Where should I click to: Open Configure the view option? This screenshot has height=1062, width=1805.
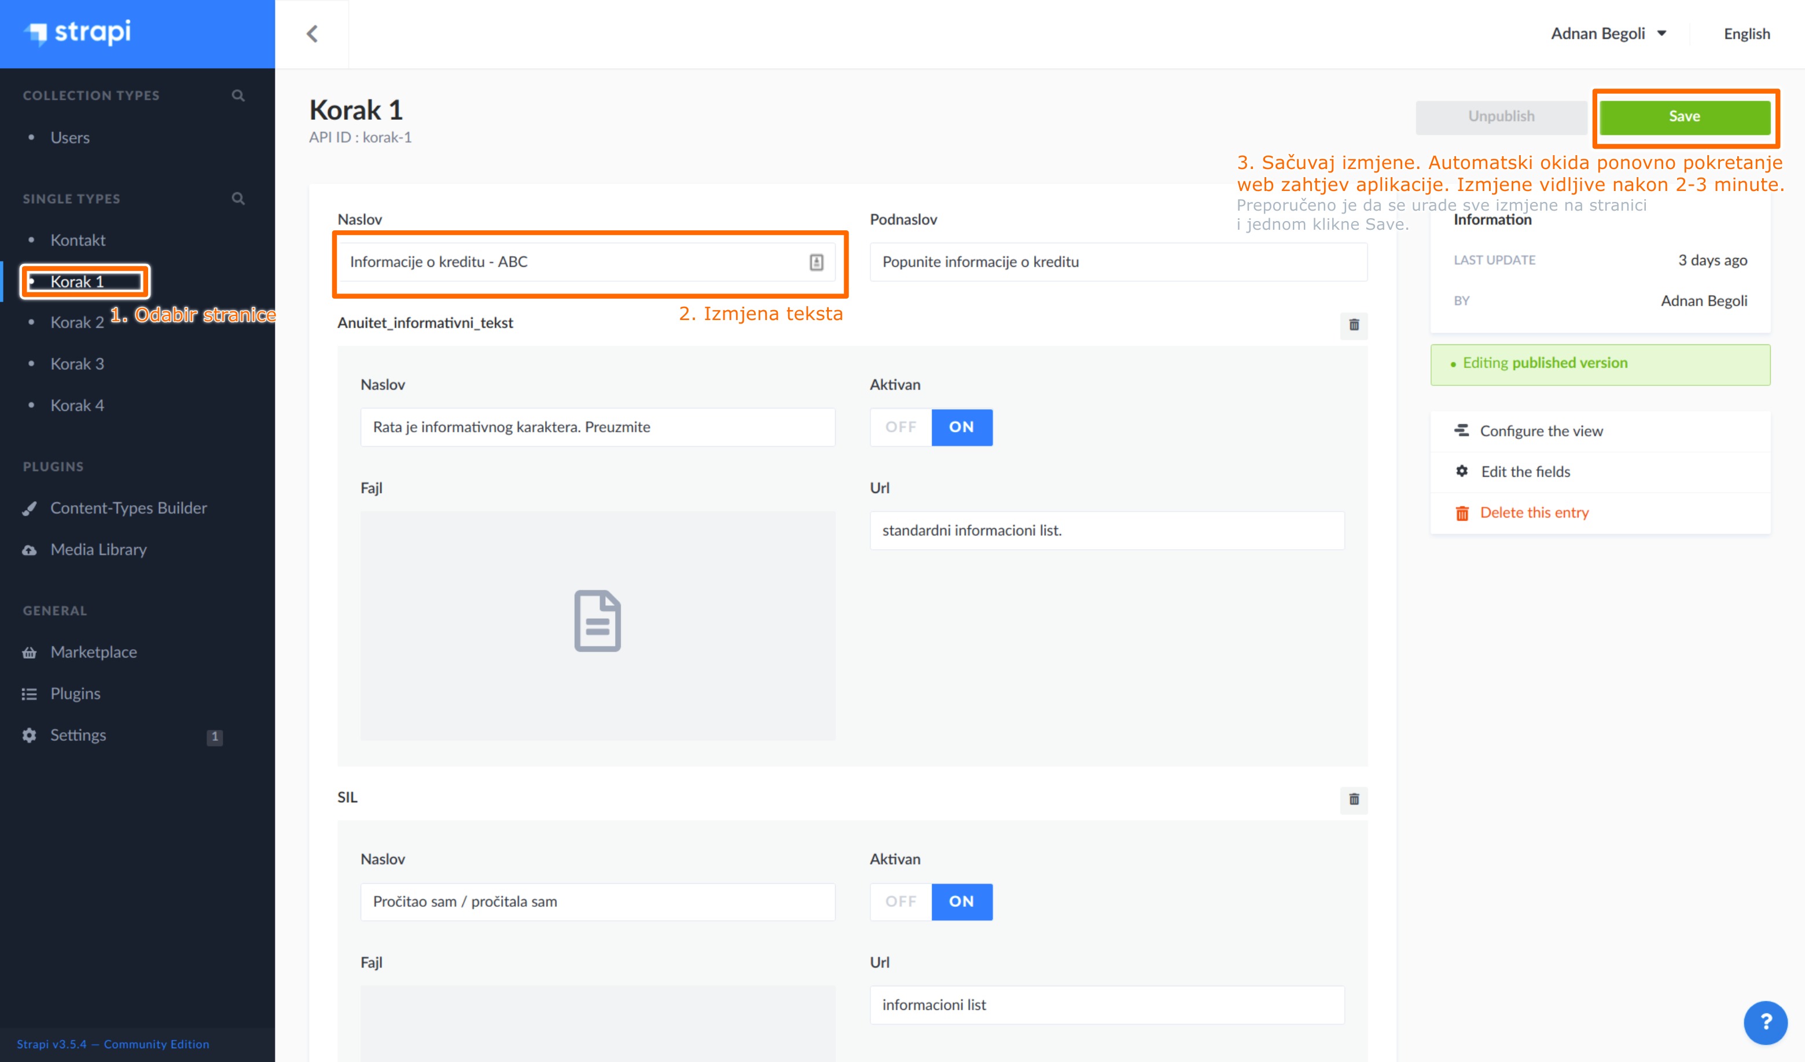(1541, 431)
